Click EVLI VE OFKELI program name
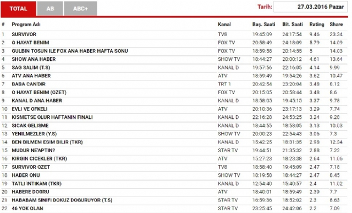This screenshot has width=352, height=213. pyautogui.click(x=29, y=109)
